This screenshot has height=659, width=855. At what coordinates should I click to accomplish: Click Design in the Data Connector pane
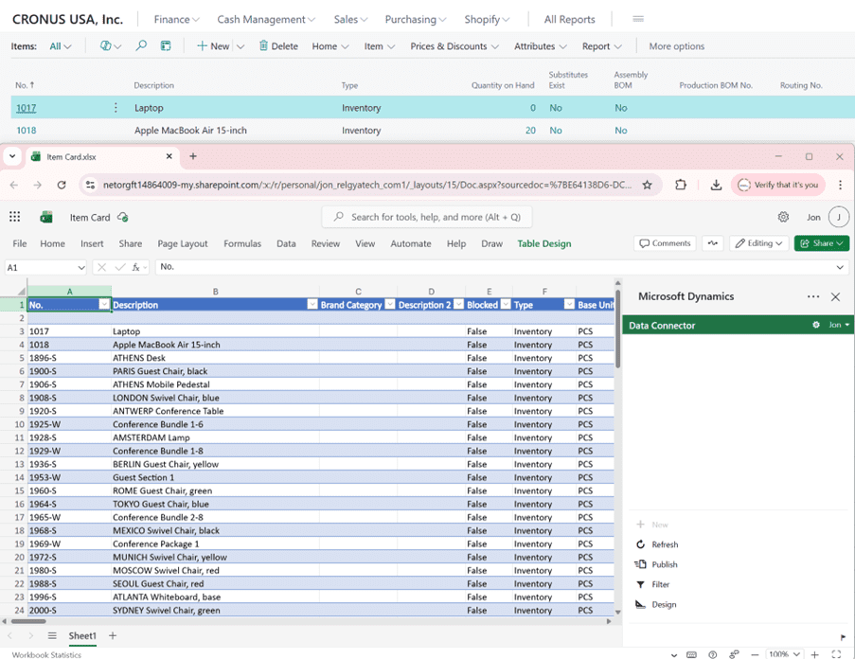click(x=663, y=604)
